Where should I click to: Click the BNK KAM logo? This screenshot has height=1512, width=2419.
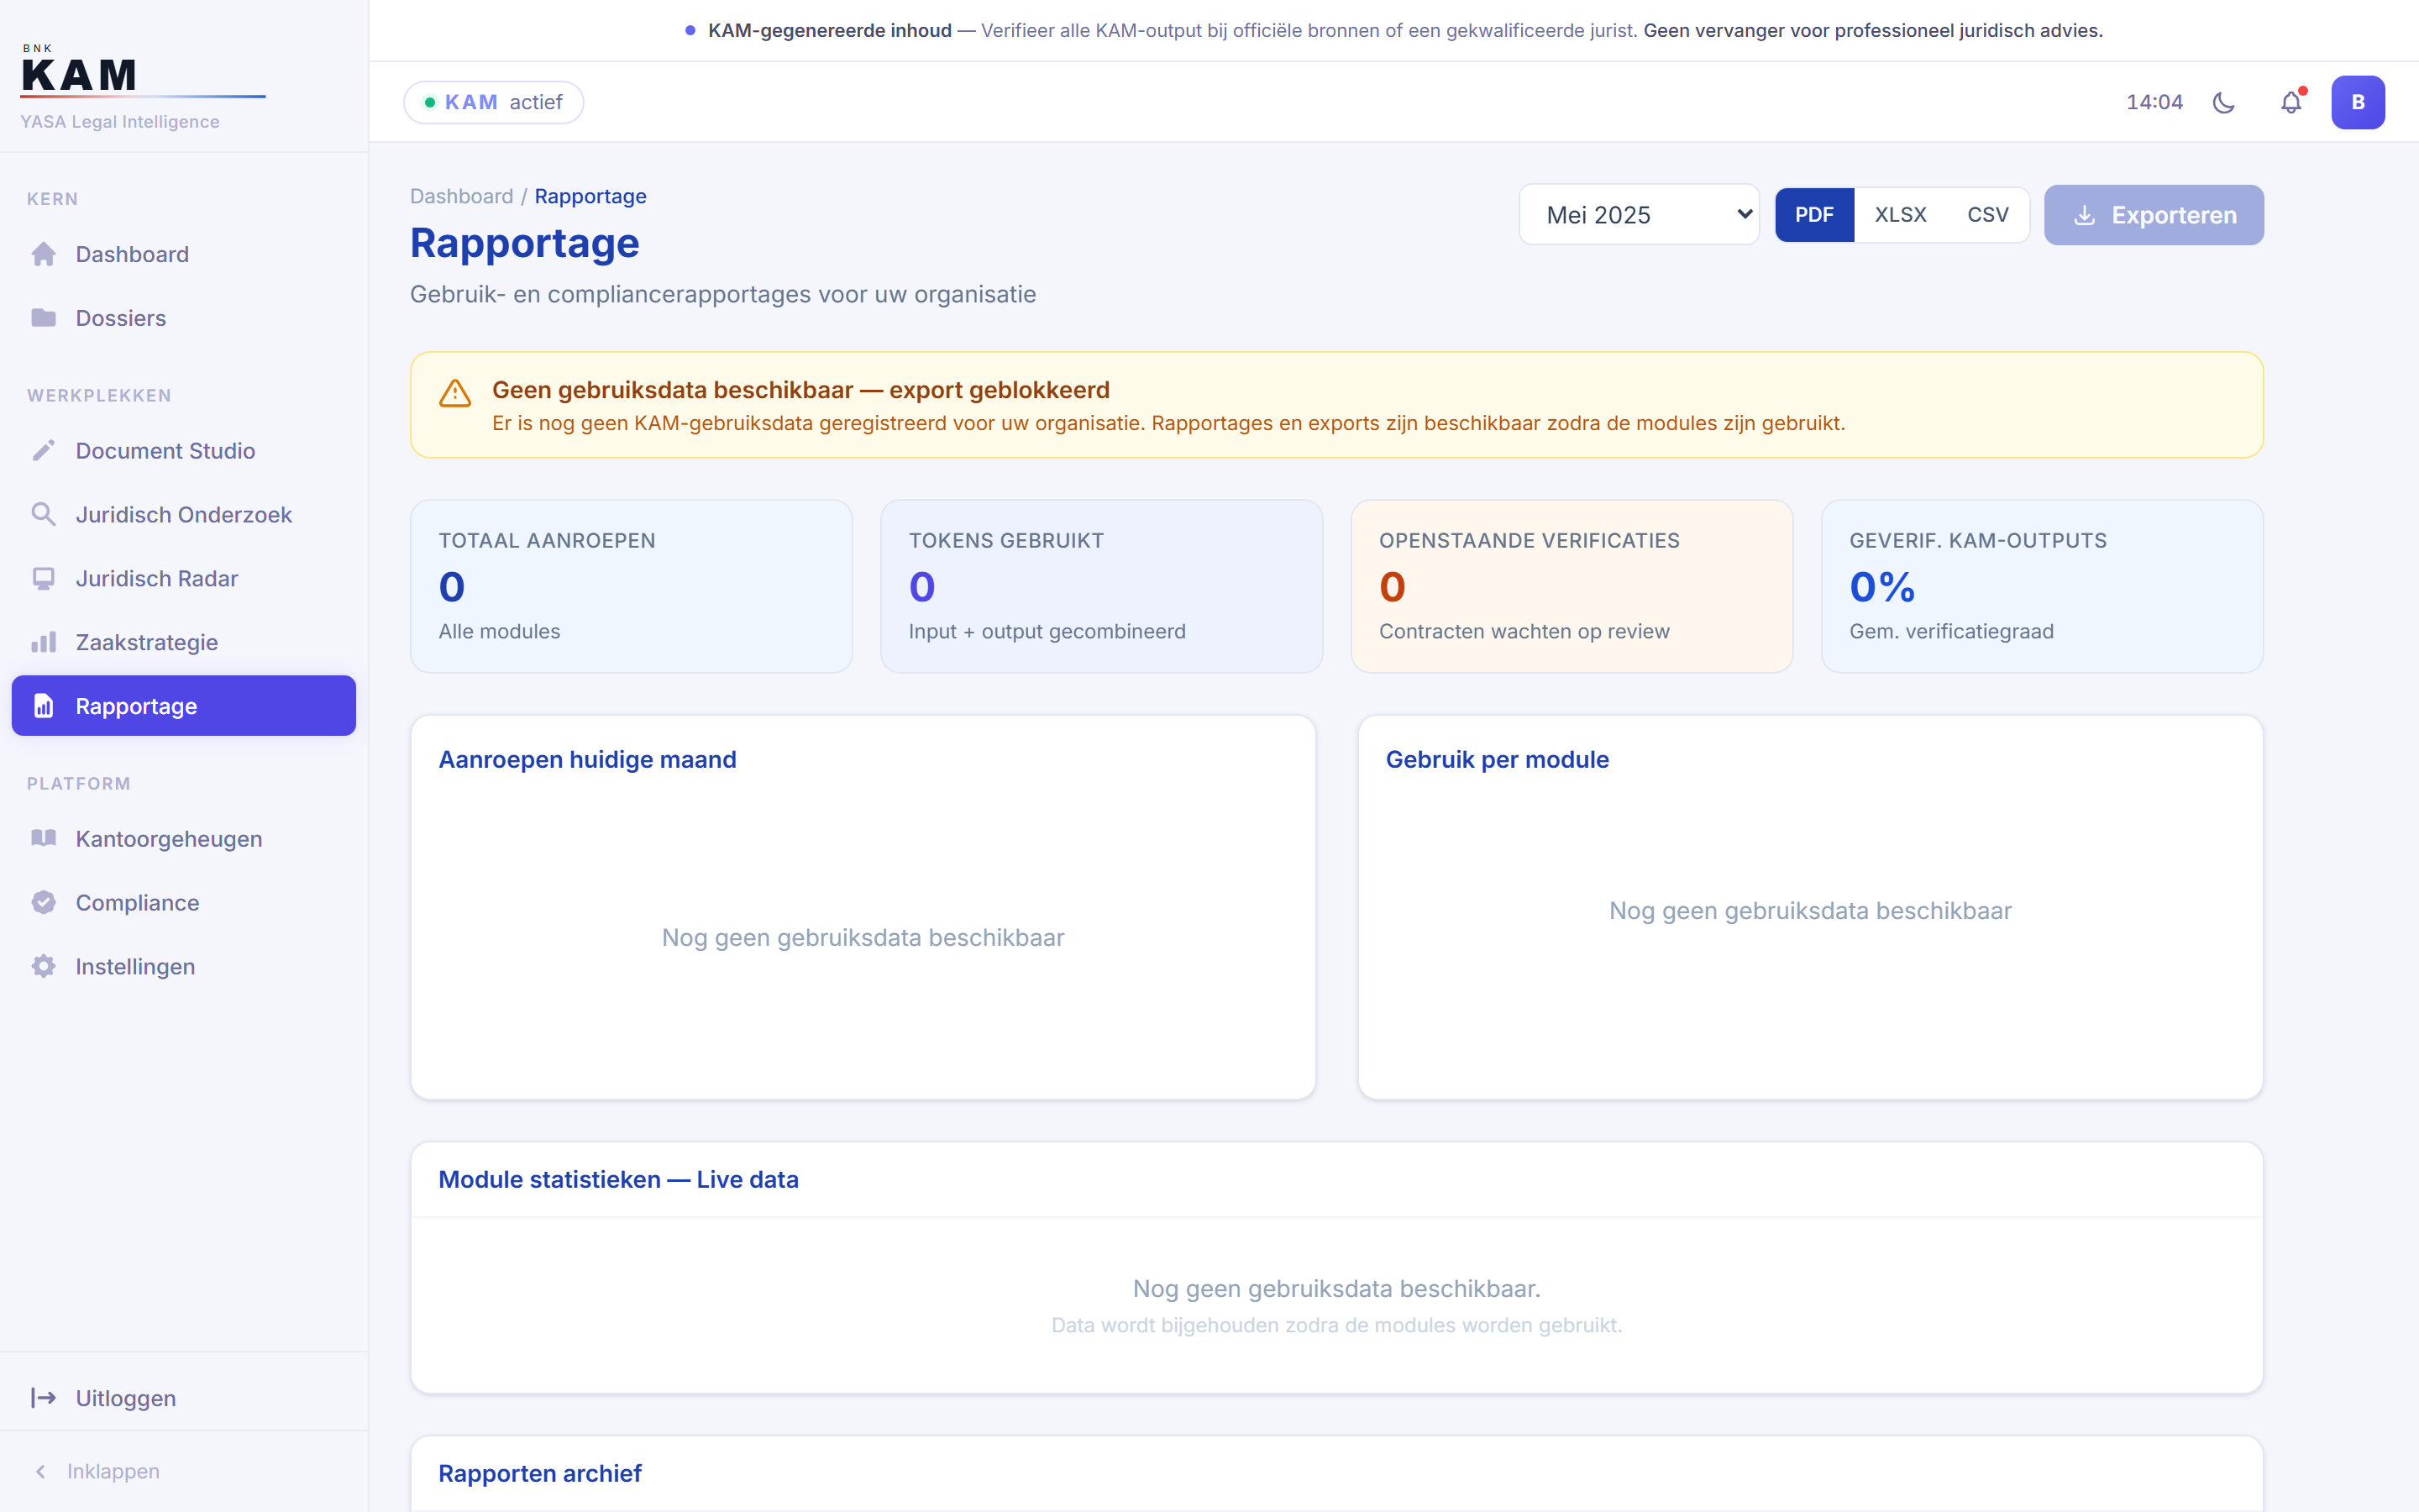tap(143, 73)
